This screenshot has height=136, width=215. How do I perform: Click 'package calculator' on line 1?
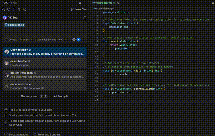(116, 12)
